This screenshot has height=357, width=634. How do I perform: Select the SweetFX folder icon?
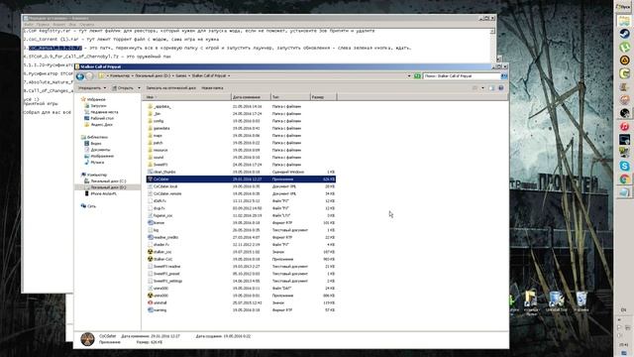[x=150, y=165]
